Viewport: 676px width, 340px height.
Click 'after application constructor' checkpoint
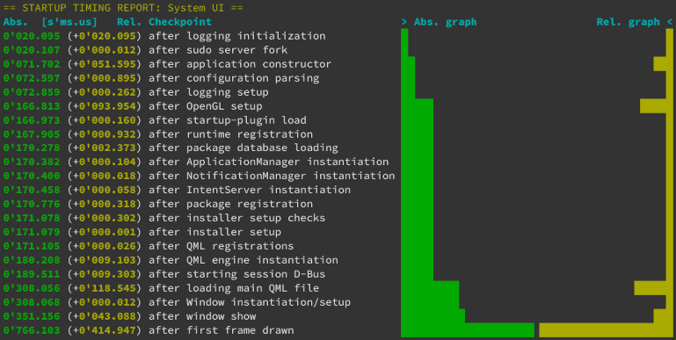(240, 64)
